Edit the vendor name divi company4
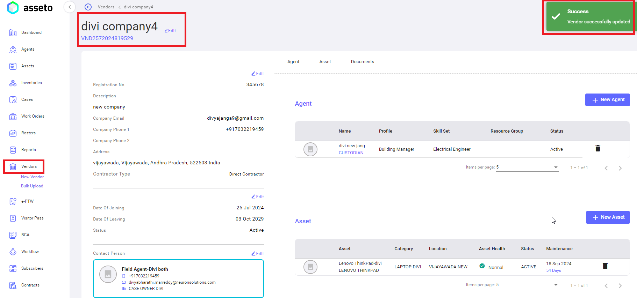Image resolution: width=637 pixels, height=298 pixels. (170, 31)
